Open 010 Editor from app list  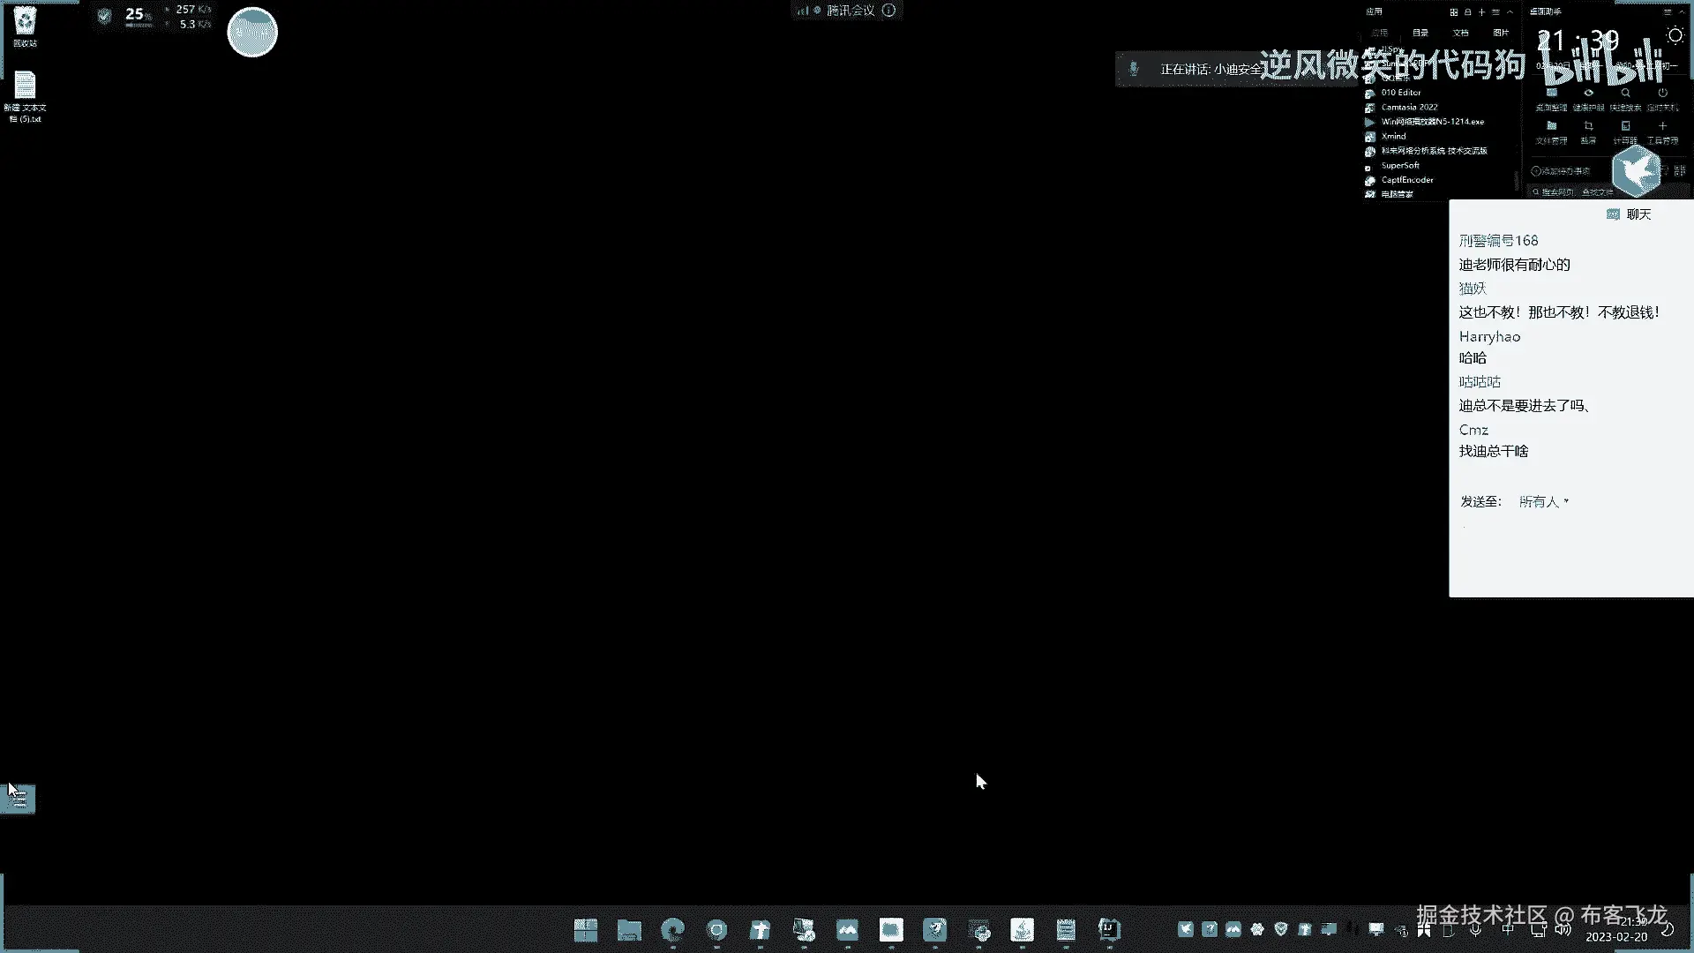click(x=1401, y=92)
